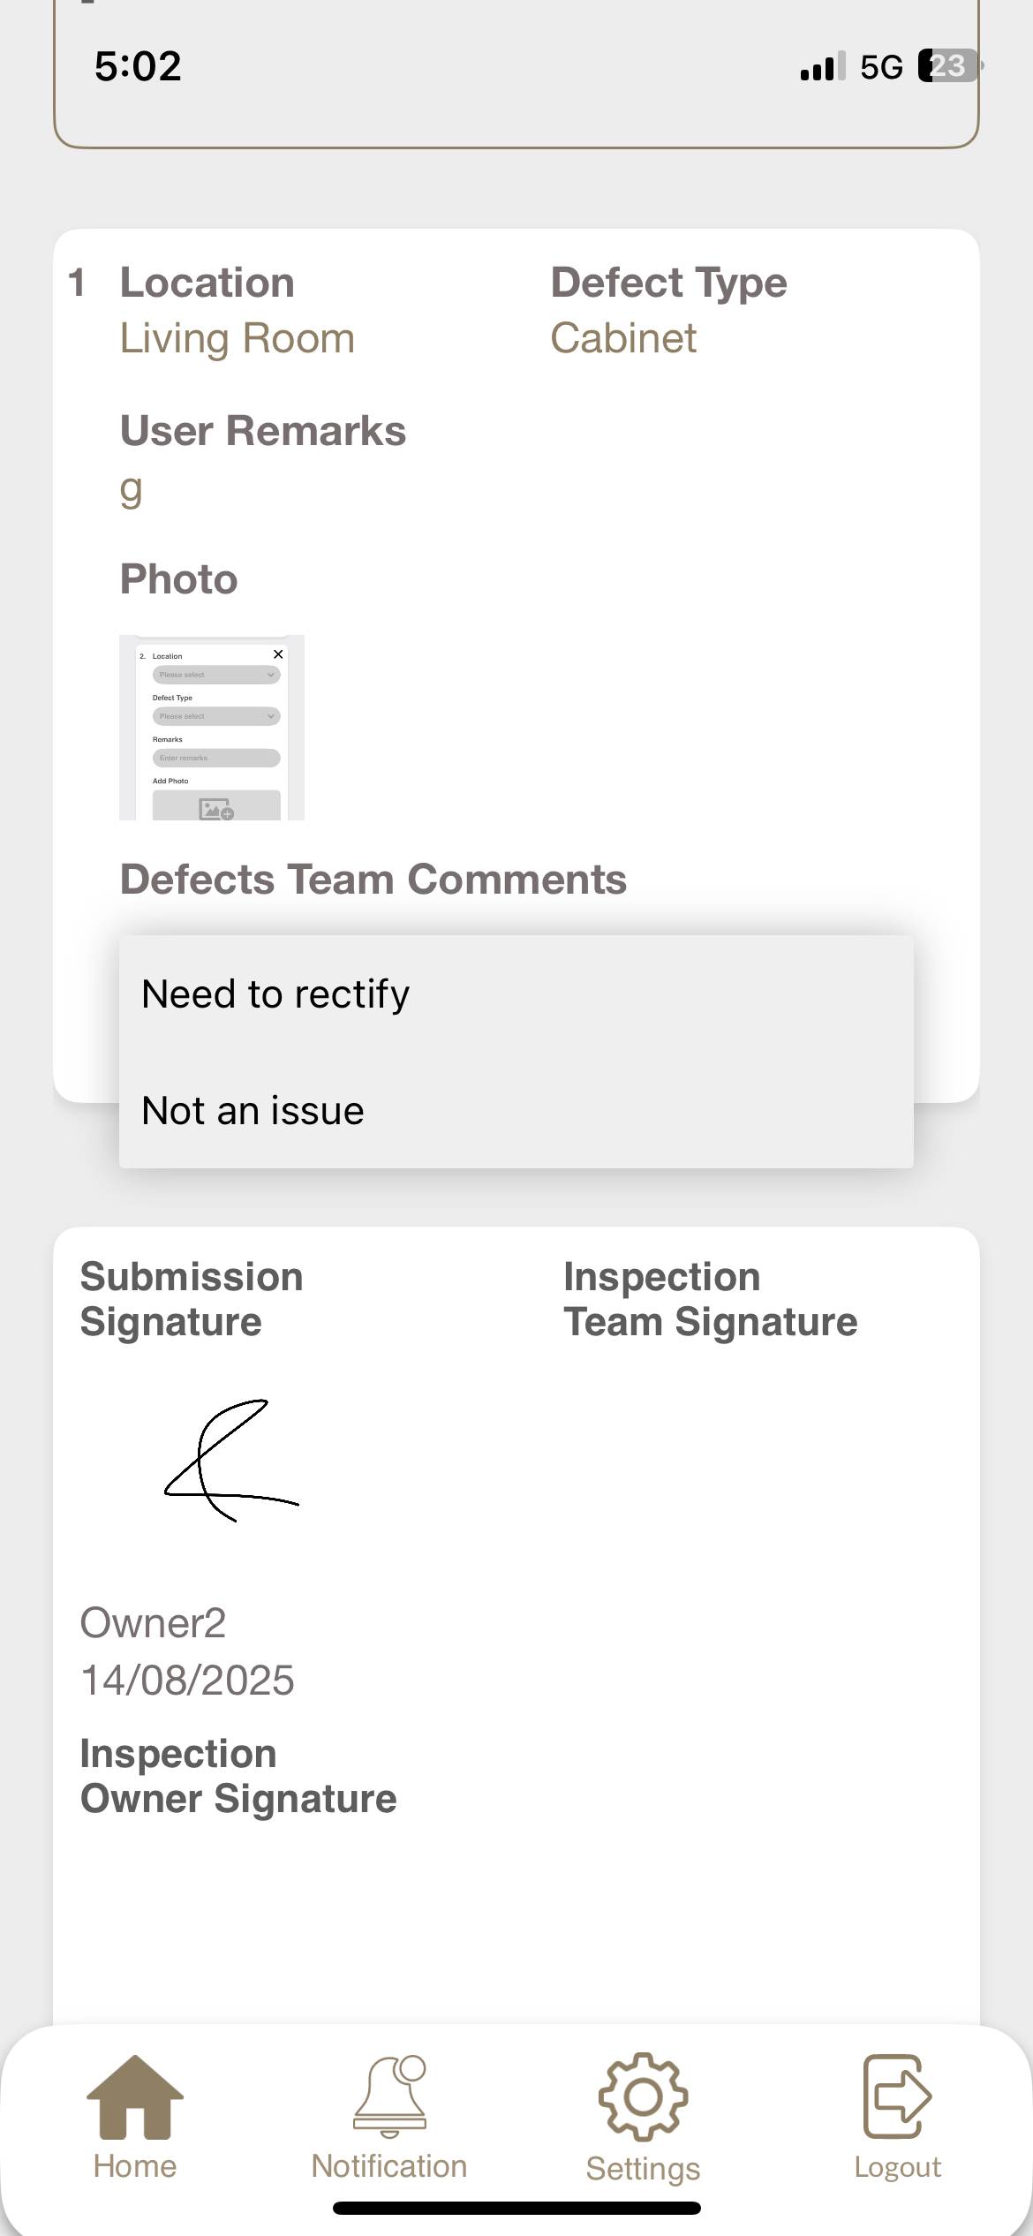Tap the Inspection Team Signature heading
The width and height of the screenshot is (1033, 2236).
coord(710,1299)
